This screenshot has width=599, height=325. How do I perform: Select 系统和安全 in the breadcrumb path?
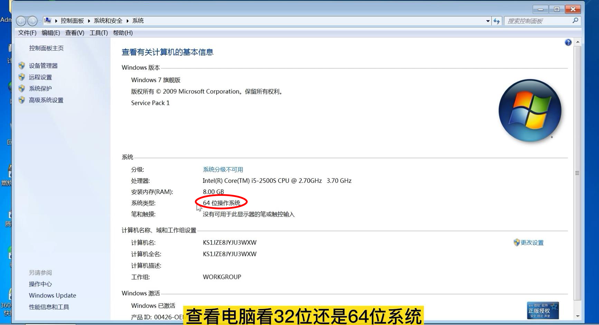tap(108, 21)
